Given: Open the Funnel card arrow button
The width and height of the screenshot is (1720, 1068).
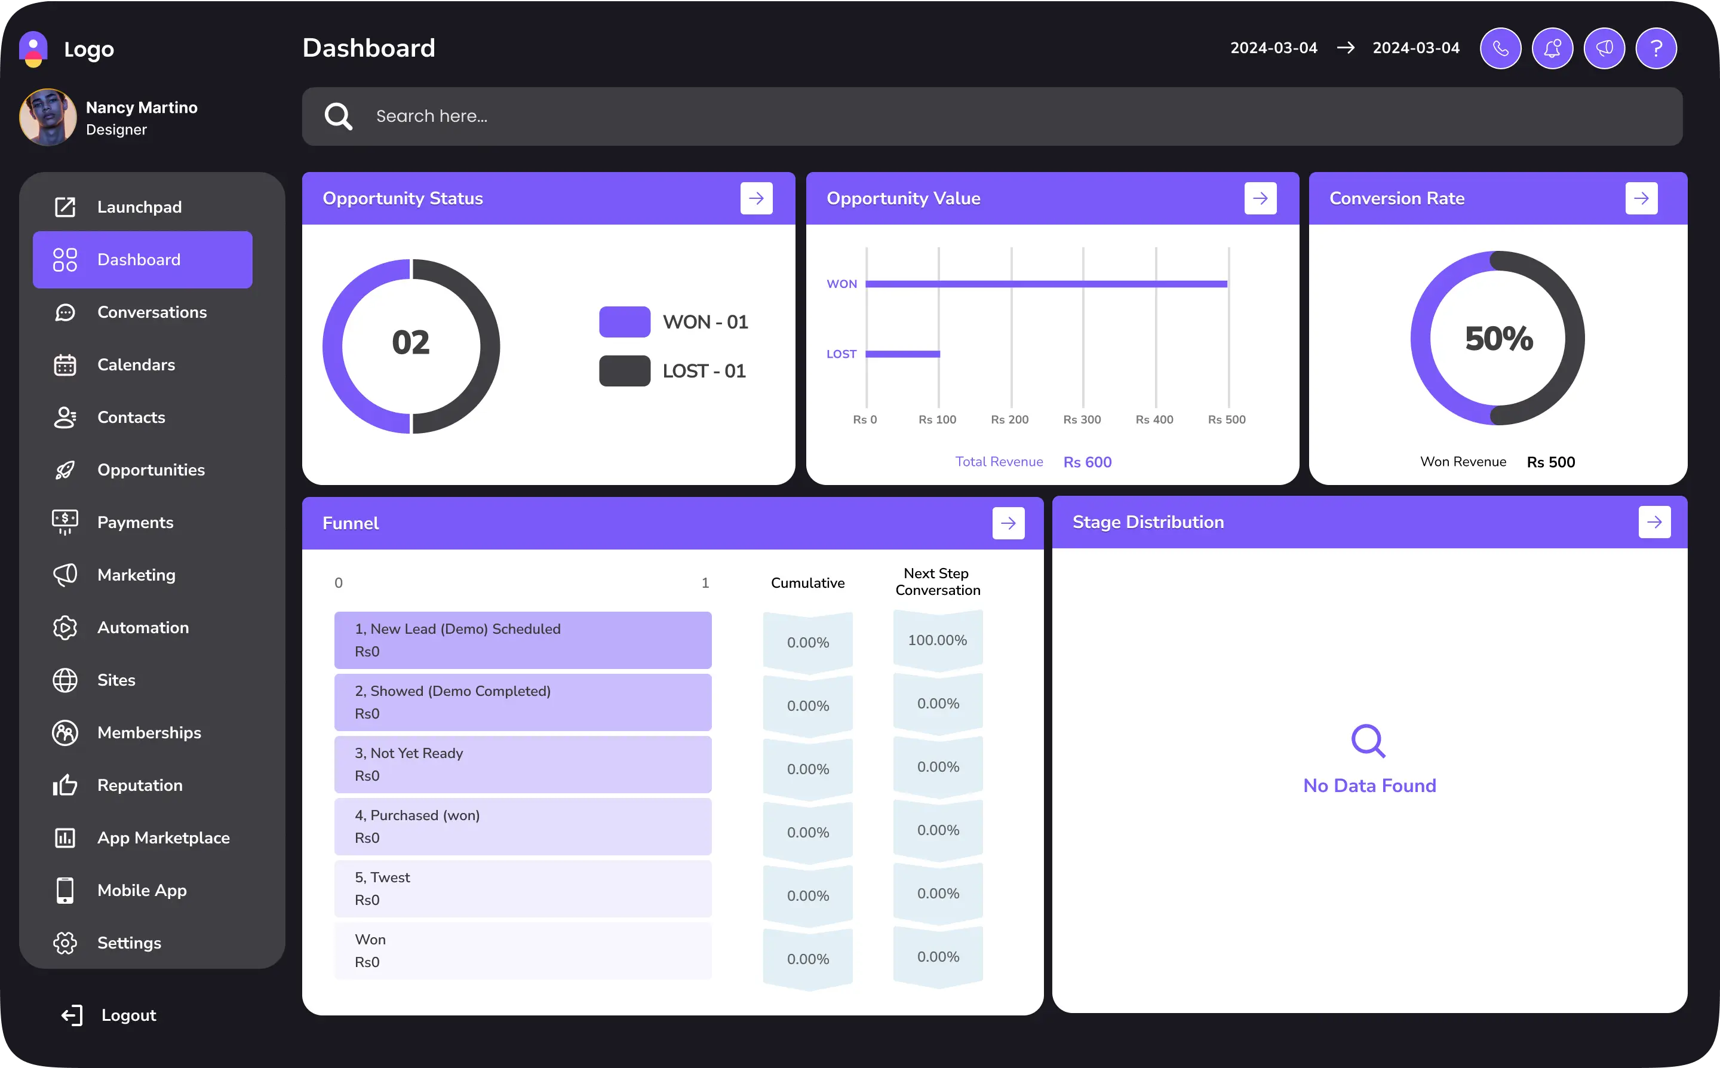Looking at the screenshot, I should pos(1008,523).
